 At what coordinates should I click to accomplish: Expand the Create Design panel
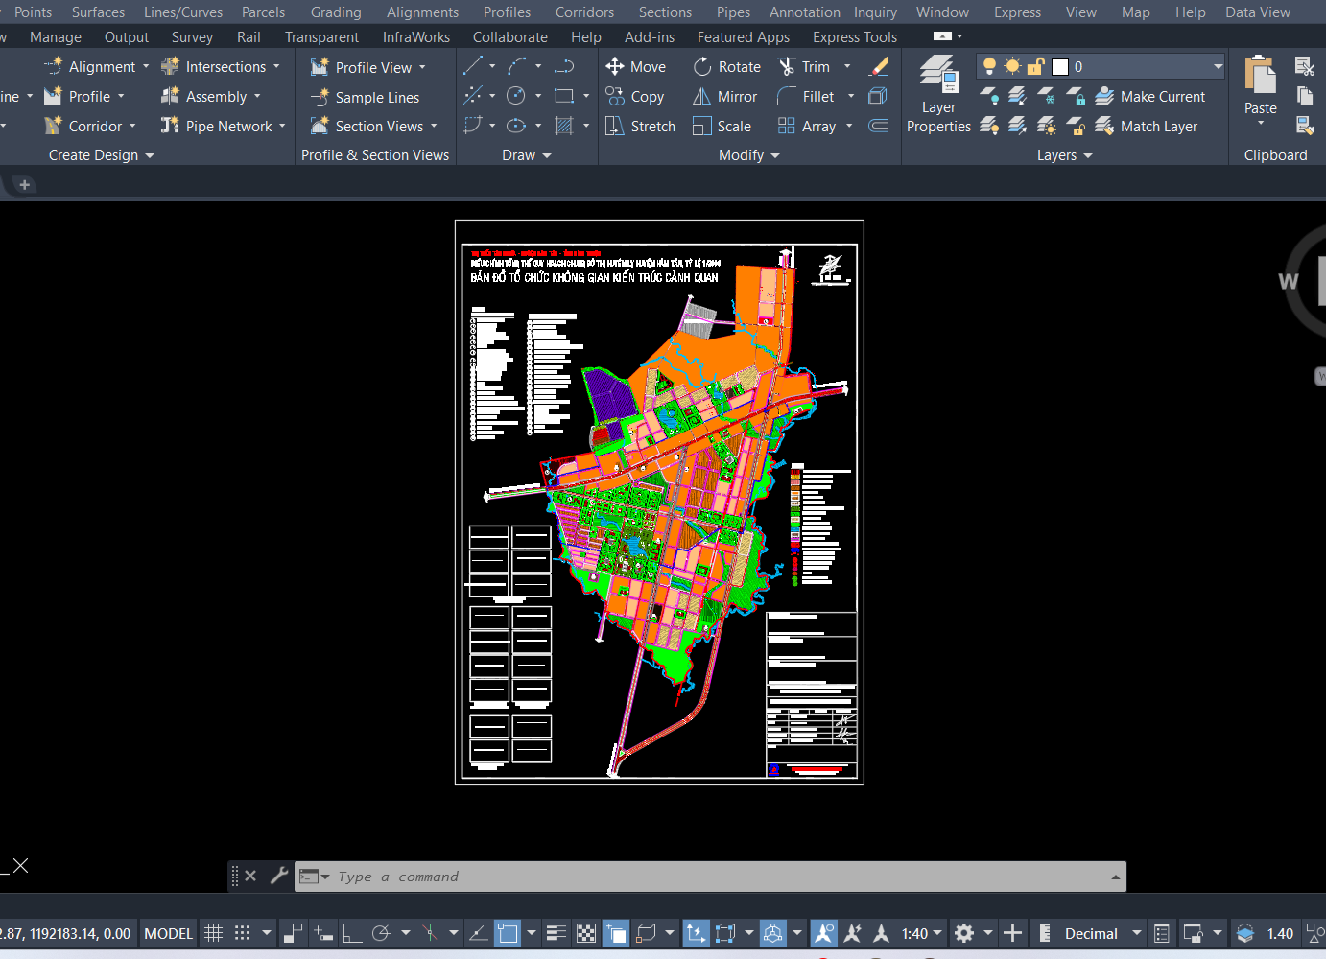(x=101, y=155)
